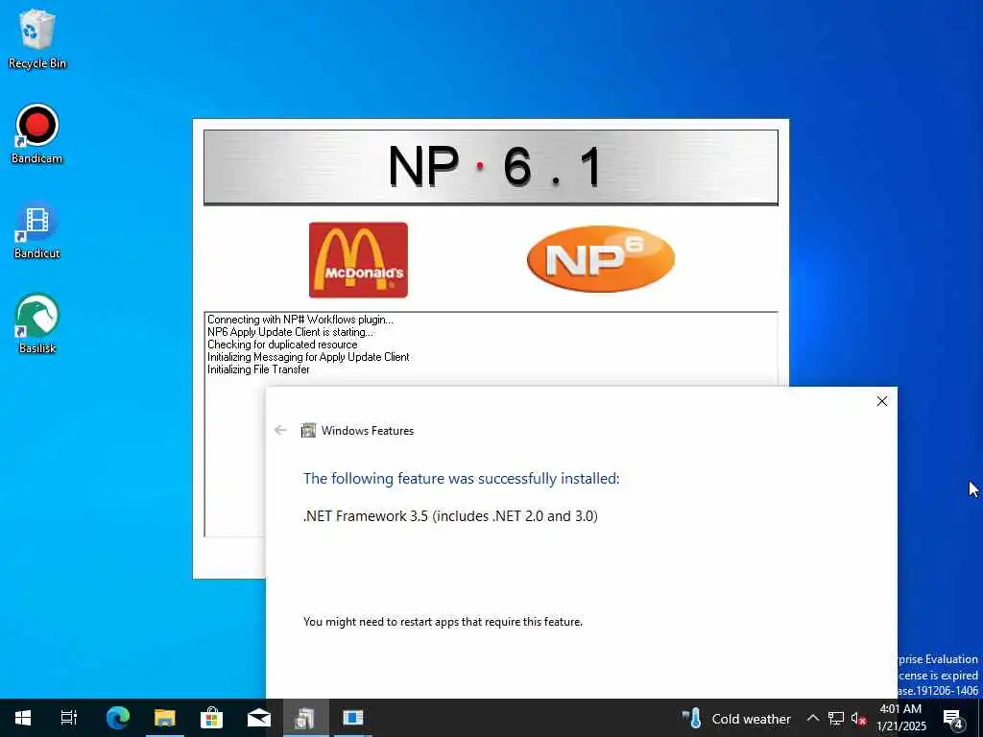This screenshot has width=983, height=737.
Task: Open File Explorer from the taskbar
Action: [165, 718]
